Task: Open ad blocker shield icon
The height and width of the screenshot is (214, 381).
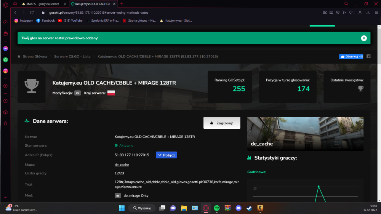Action: point(338,13)
